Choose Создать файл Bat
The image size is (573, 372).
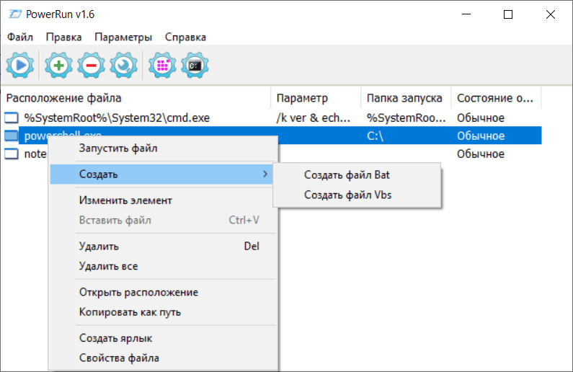(x=347, y=174)
